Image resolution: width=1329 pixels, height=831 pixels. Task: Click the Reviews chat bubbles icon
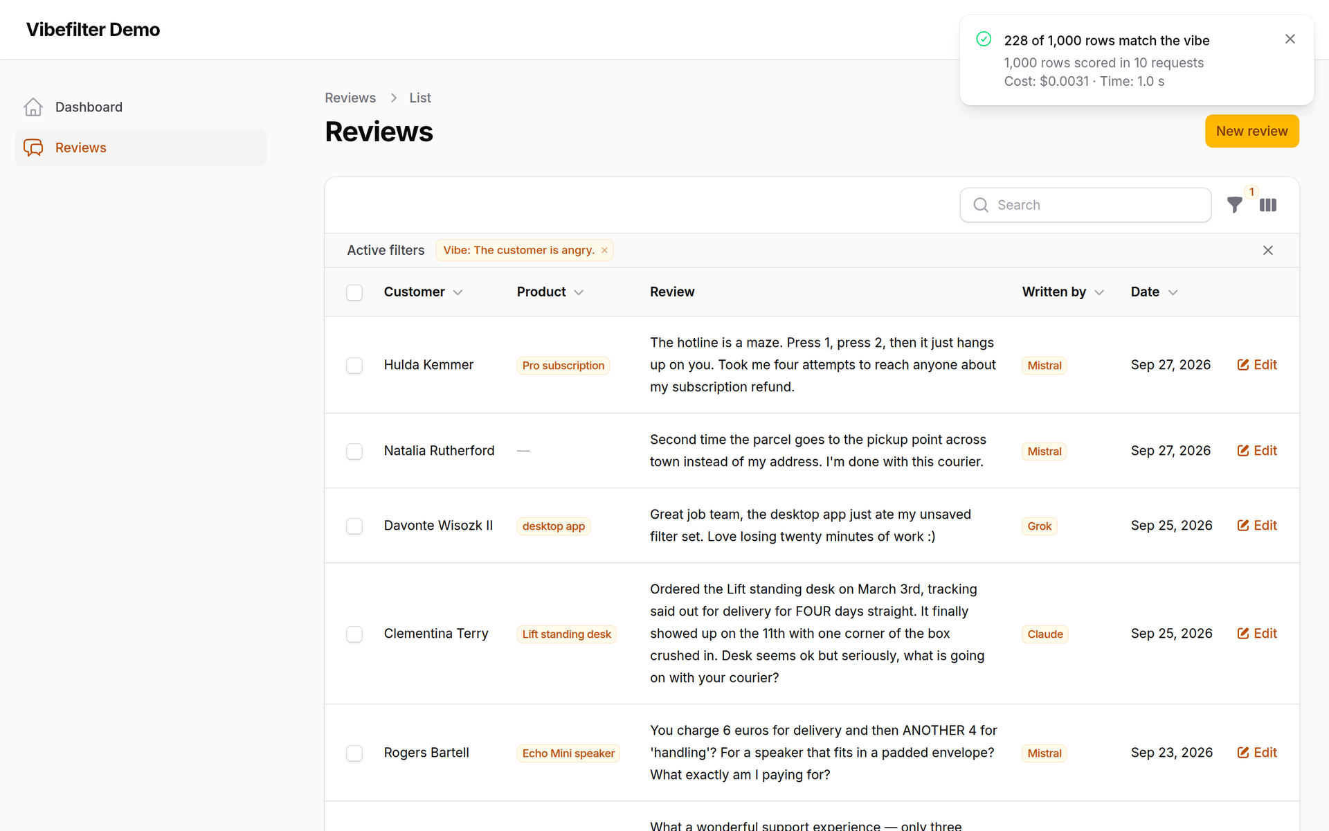[33, 148]
